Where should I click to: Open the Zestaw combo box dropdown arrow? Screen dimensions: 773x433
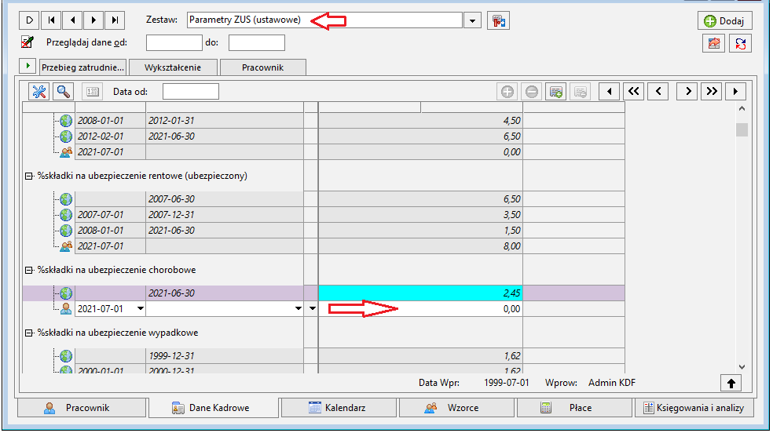[x=472, y=20]
